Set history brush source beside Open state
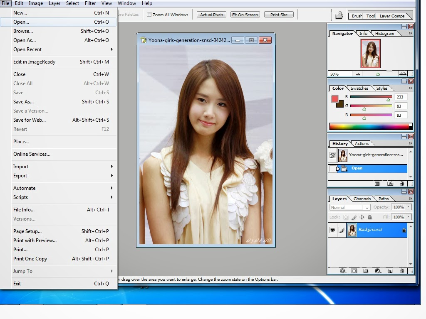 tap(332, 169)
